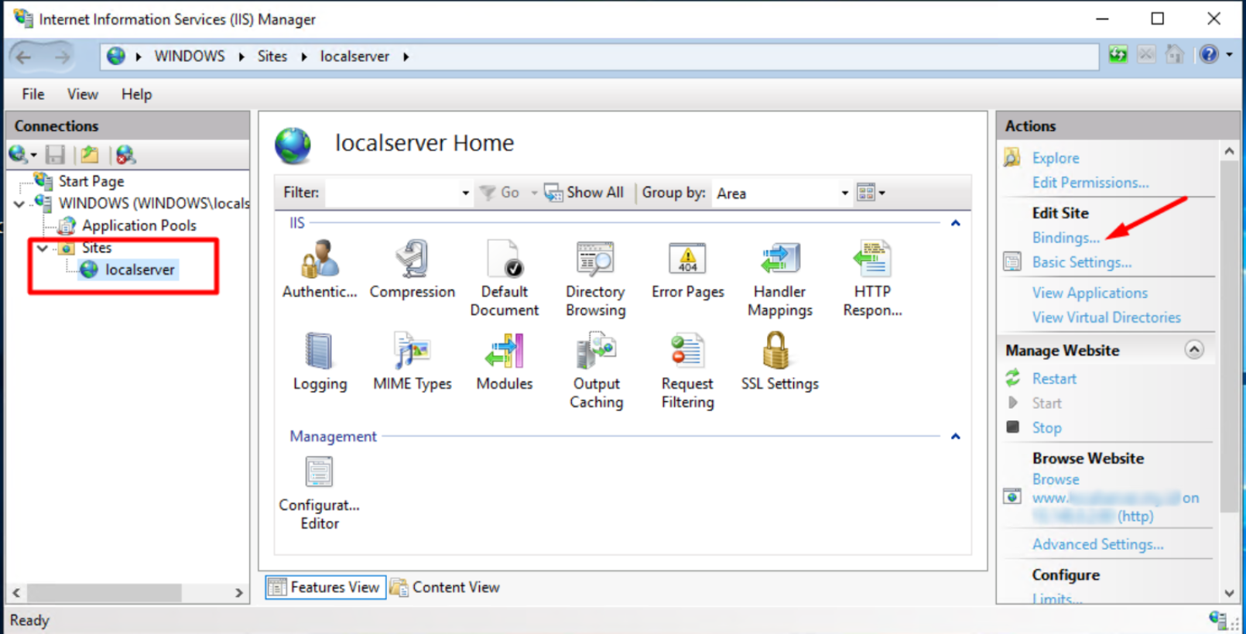The image size is (1246, 634).
Task: Click Show All button
Action: point(584,193)
